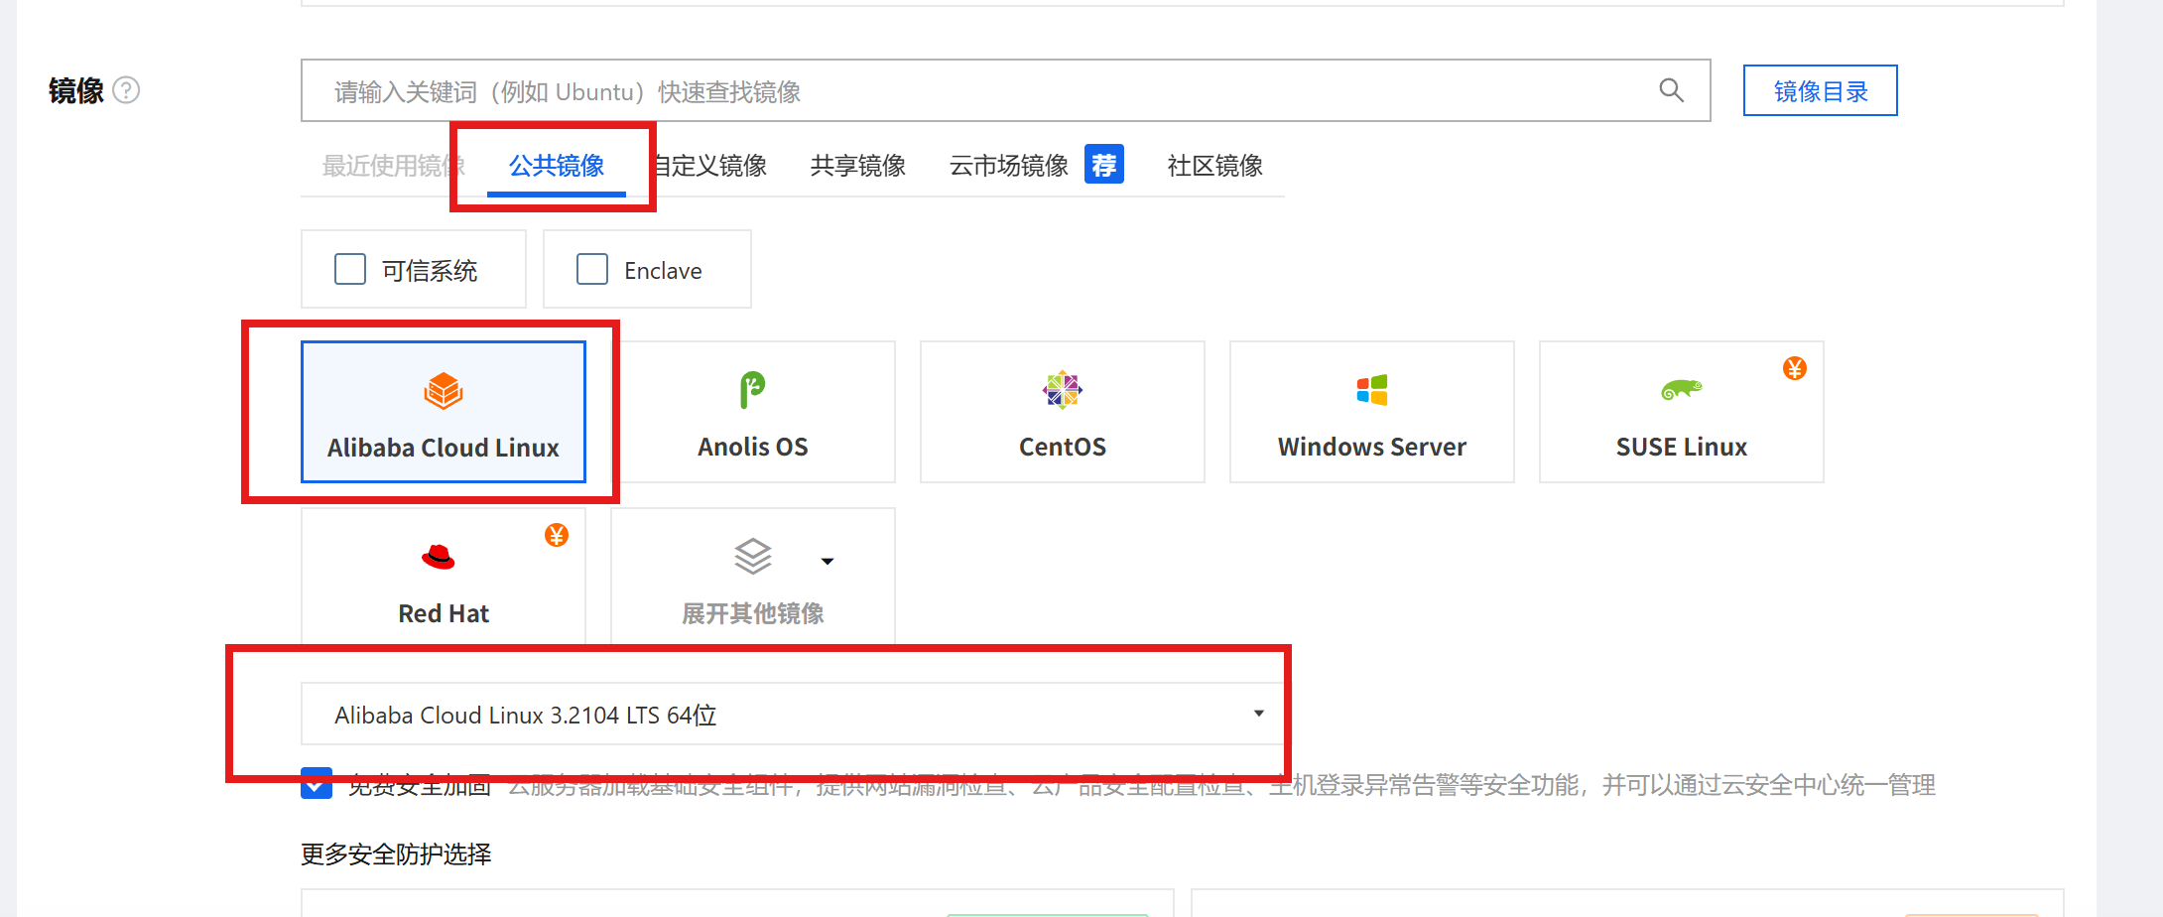Image resolution: width=2163 pixels, height=917 pixels.
Task: Tick the Enclave checkbox
Action: point(592,269)
